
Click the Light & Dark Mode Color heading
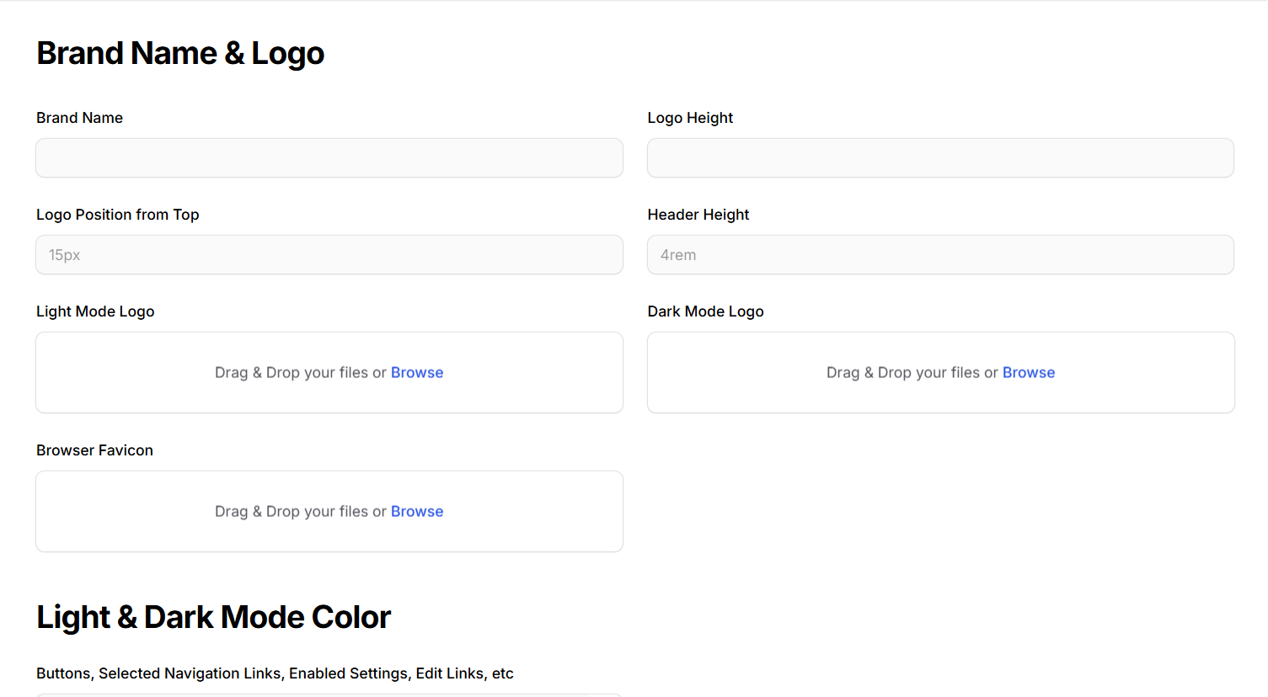tap(213, 617)
